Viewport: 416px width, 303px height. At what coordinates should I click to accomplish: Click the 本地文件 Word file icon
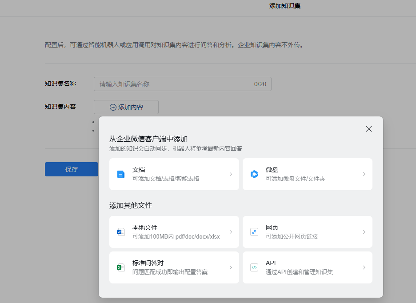point(121,232)
